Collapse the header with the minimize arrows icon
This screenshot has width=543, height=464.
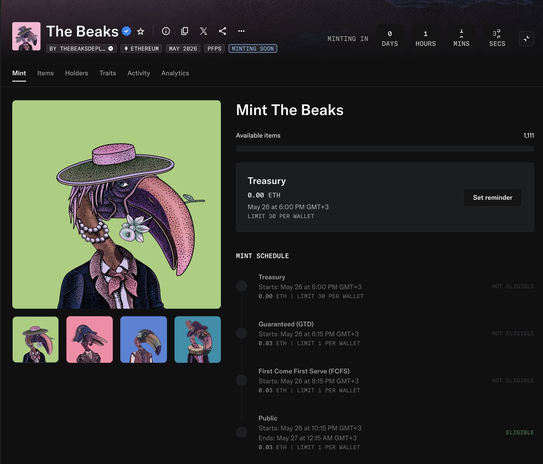526,39
